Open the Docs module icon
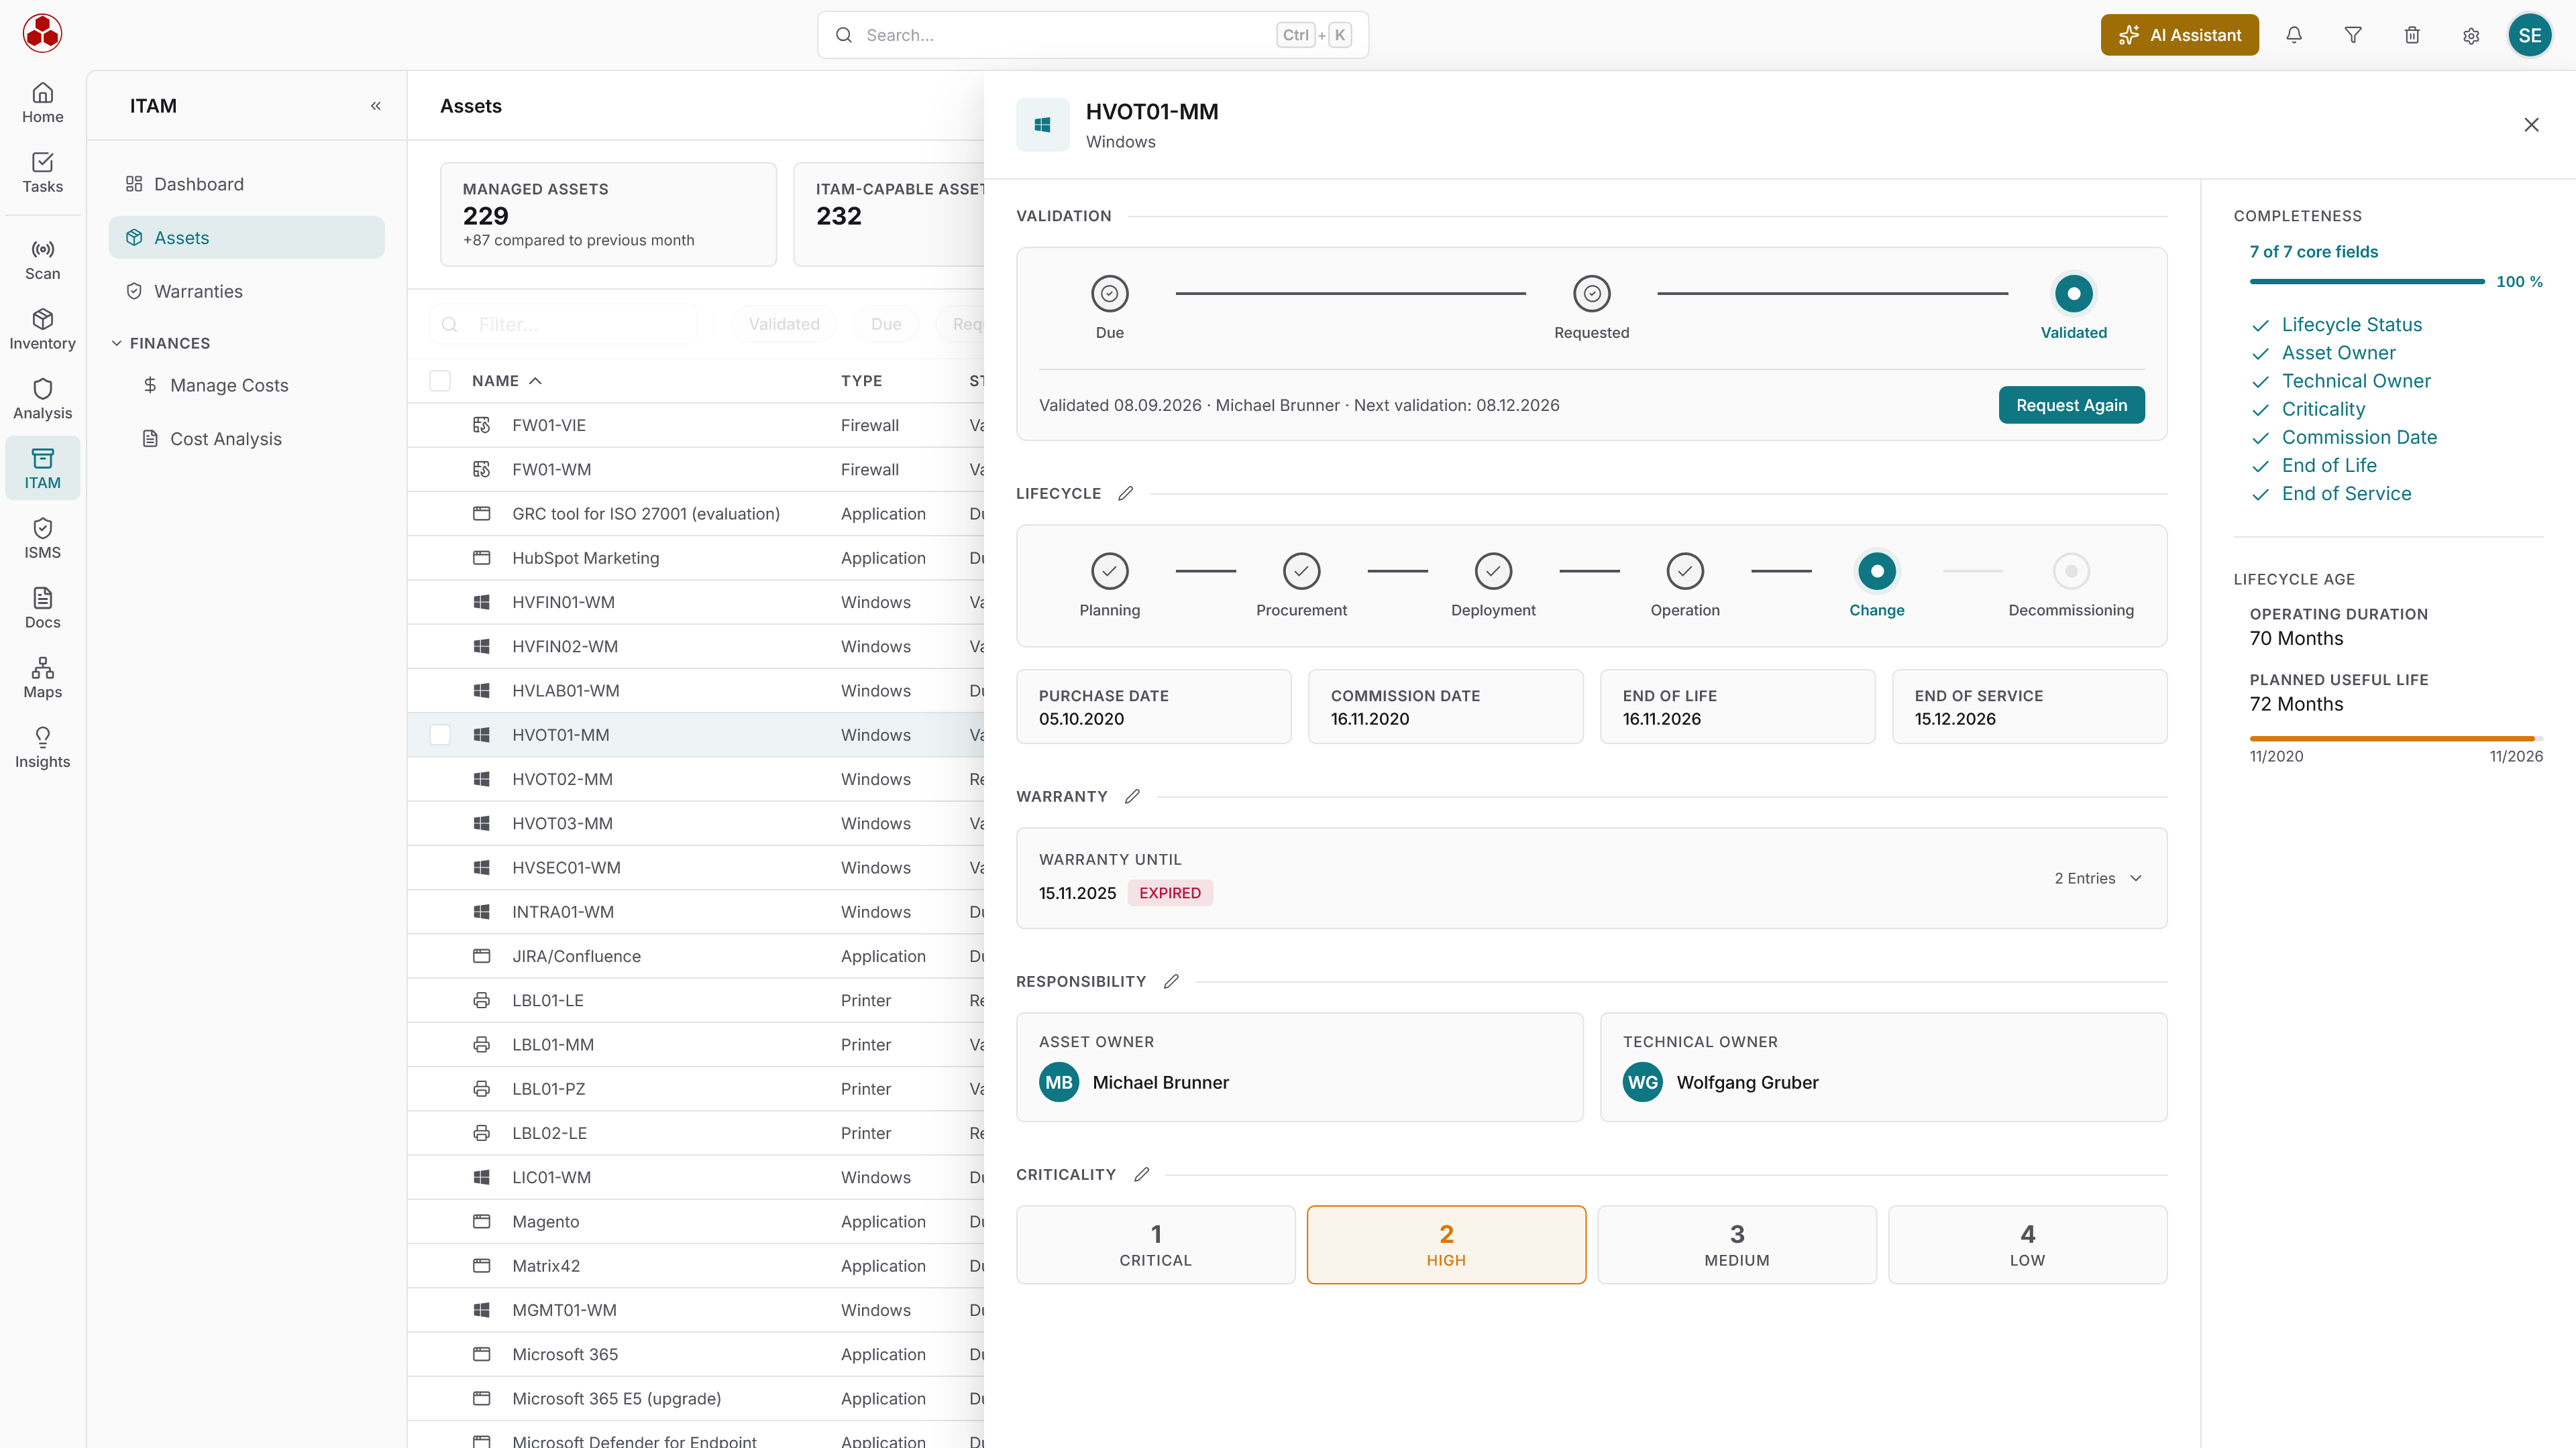The width and height of the screenshot is (2576, 1448). pos(42,609)
